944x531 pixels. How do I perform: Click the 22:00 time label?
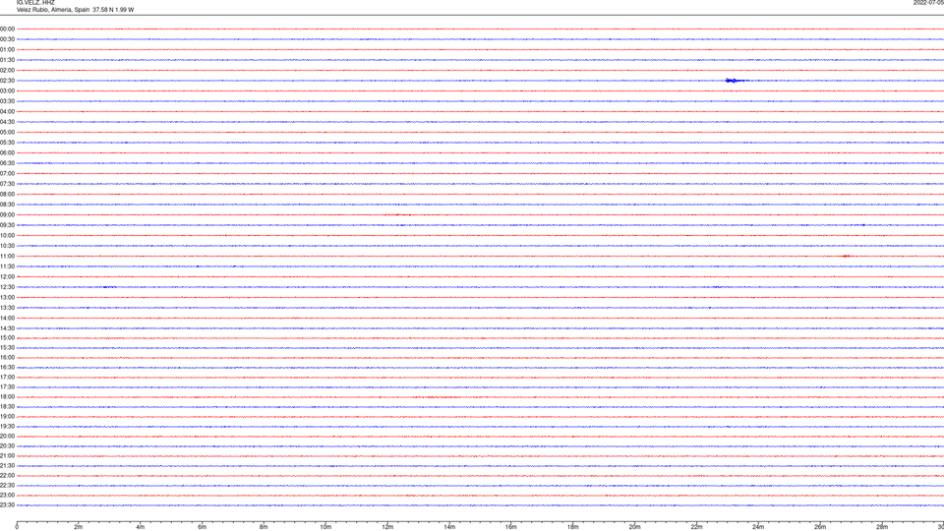(7, 476)
